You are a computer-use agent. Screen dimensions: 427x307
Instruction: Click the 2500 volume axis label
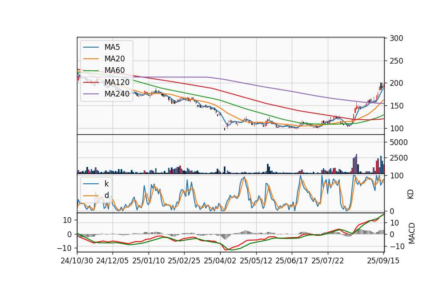(399, 158)
